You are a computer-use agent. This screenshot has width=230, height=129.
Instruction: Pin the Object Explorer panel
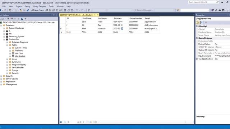pyautogui.click(x=54, y=15)
